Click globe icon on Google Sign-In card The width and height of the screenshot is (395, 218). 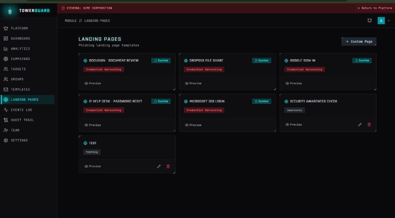tap(286, 60)
